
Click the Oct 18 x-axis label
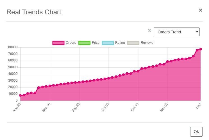(x=135, y=107)
